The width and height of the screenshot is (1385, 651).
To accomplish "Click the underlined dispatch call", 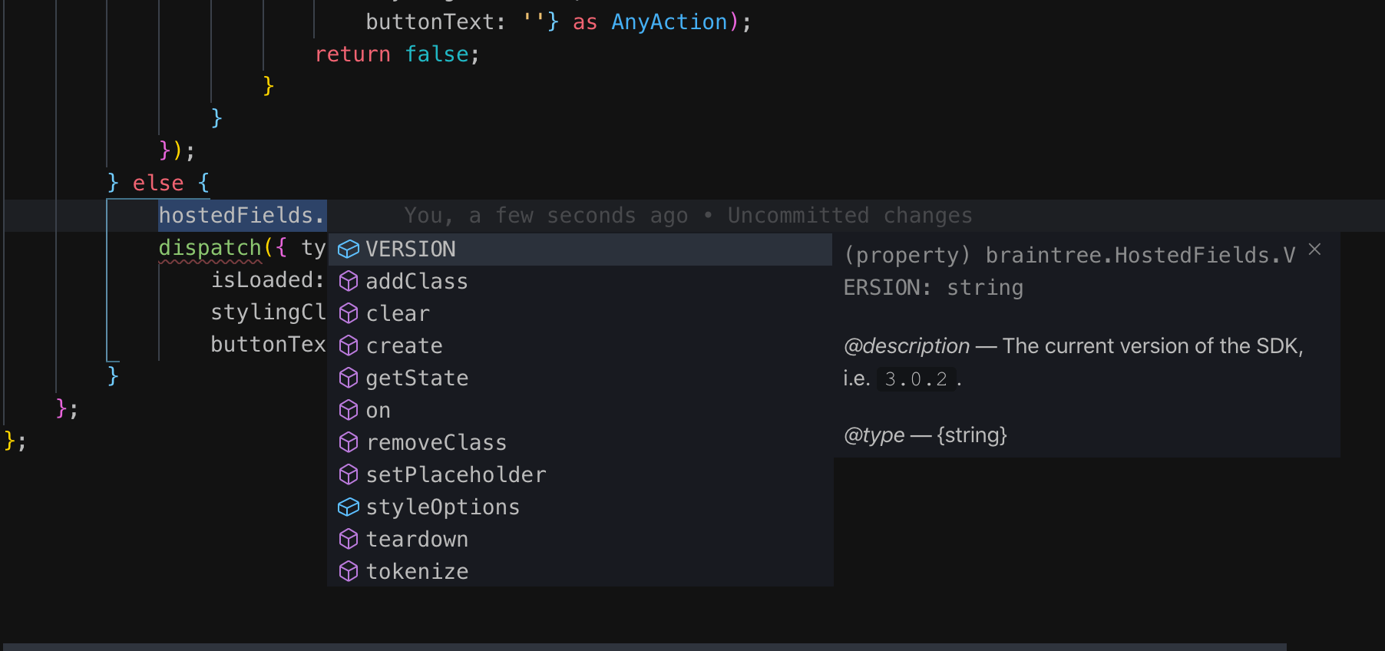I will pos(209,247).
